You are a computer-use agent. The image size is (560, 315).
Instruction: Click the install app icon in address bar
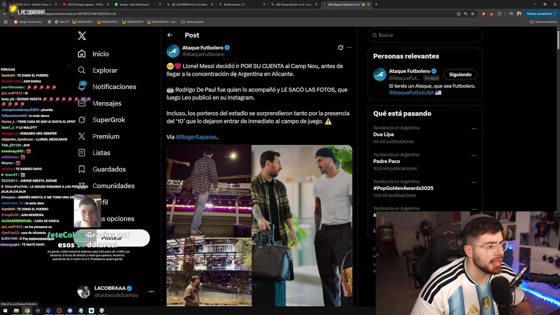[x=458, y=14]
